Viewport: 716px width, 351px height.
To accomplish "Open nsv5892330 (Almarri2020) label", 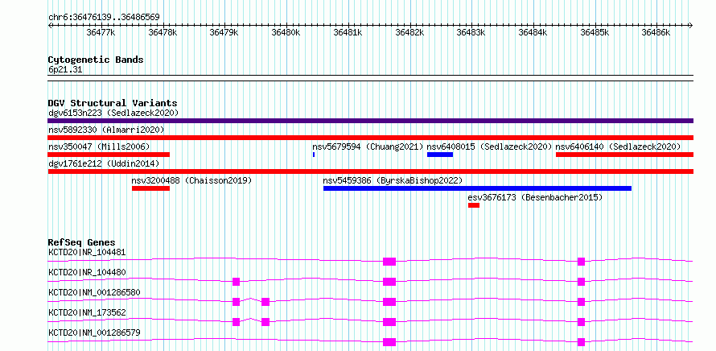I will tap(106, 130).
